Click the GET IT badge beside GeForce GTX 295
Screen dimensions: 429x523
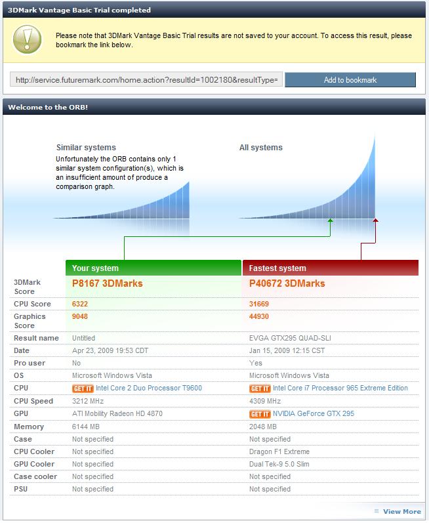(260, 414)
